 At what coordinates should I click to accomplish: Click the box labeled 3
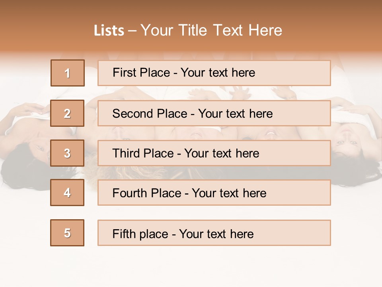pyautogui.click(x=67, y=153)
